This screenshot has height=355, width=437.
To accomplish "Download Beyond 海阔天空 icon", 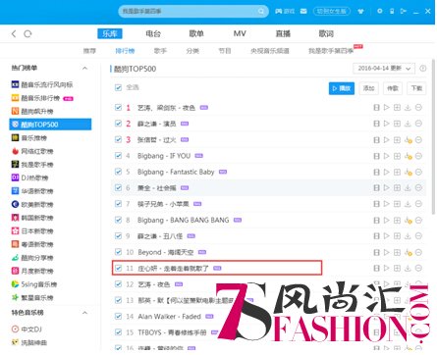I will click(408, 252).
